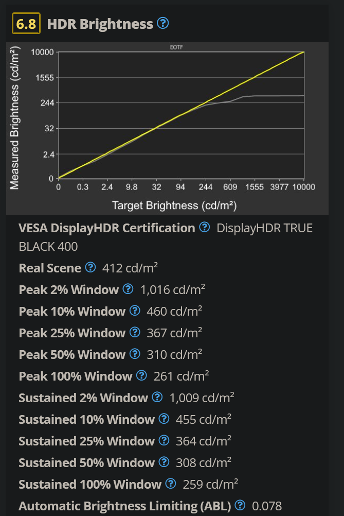
Task: Click the VESA DisplayHDR Certification help icon
Action: point(204,228)
